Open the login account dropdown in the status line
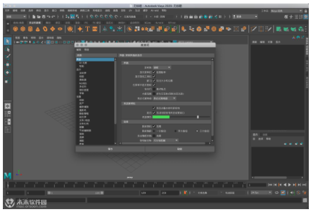This screenshot has width=310, height=212. (x=245, y=17)
